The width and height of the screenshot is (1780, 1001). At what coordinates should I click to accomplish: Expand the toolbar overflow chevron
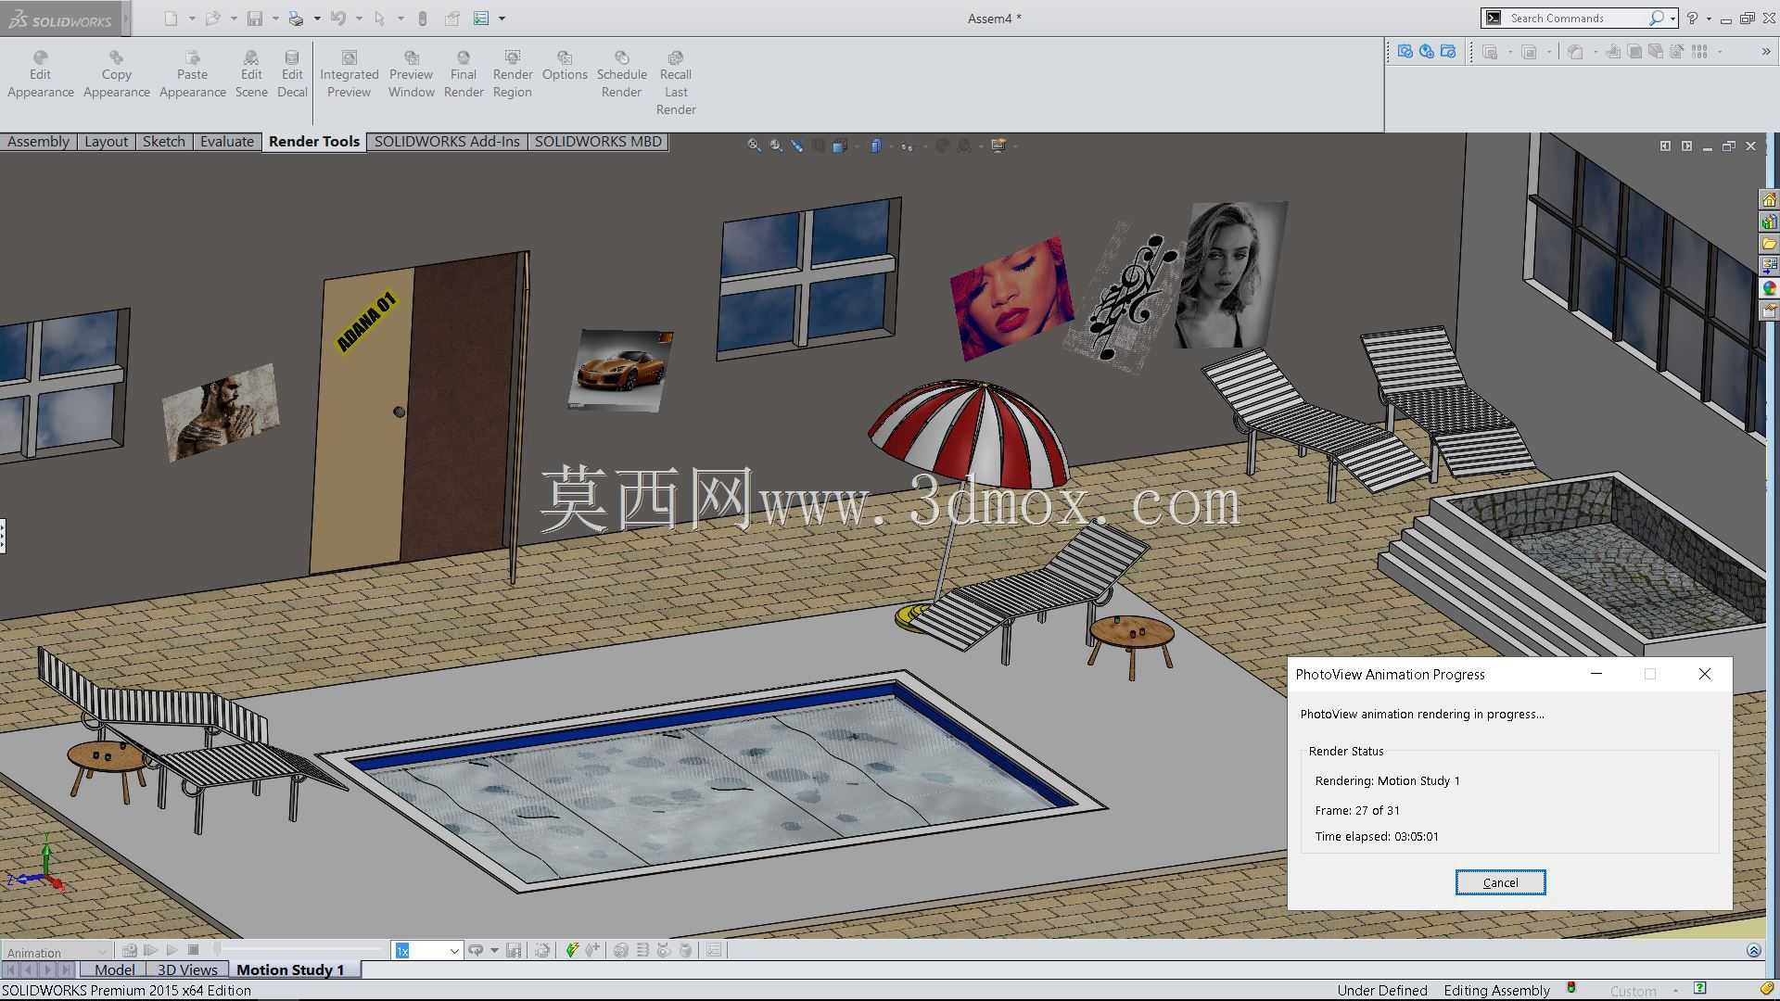(1765, 52)
